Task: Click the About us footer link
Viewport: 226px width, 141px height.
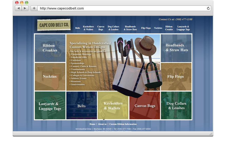Action: click(102, 124)
